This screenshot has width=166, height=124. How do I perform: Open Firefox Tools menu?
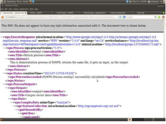coord(32,9)
